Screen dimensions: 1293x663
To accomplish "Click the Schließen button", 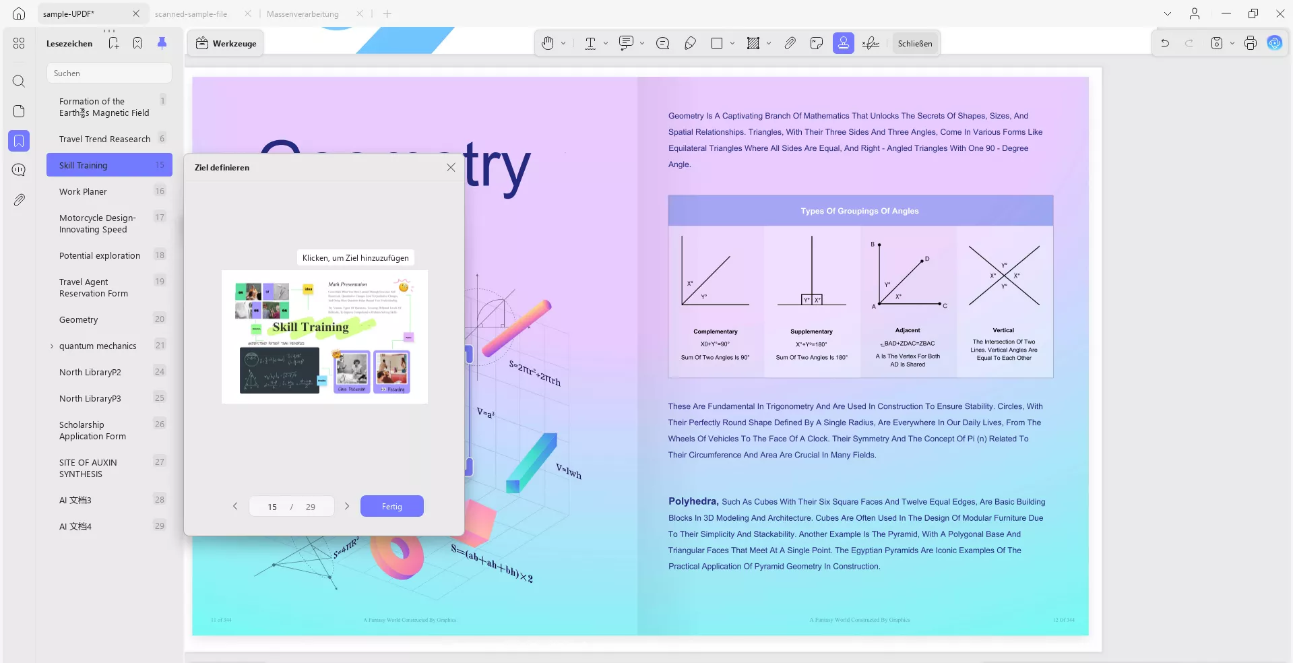I will click(x=915, y=43).
